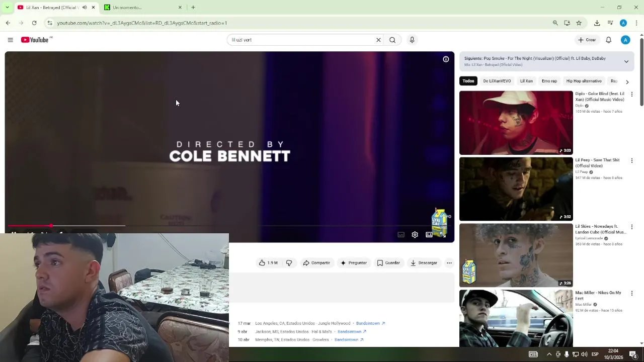Open Bandsintown link for Los Angeles show
This screenshot has height=362, width=644.
(370, 323)
